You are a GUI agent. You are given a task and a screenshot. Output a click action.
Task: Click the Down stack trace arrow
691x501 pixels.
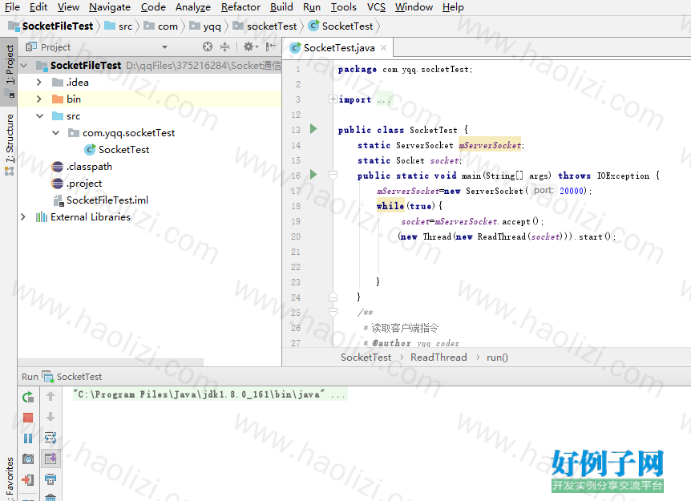pyautogui.click(x=51, y=417)
